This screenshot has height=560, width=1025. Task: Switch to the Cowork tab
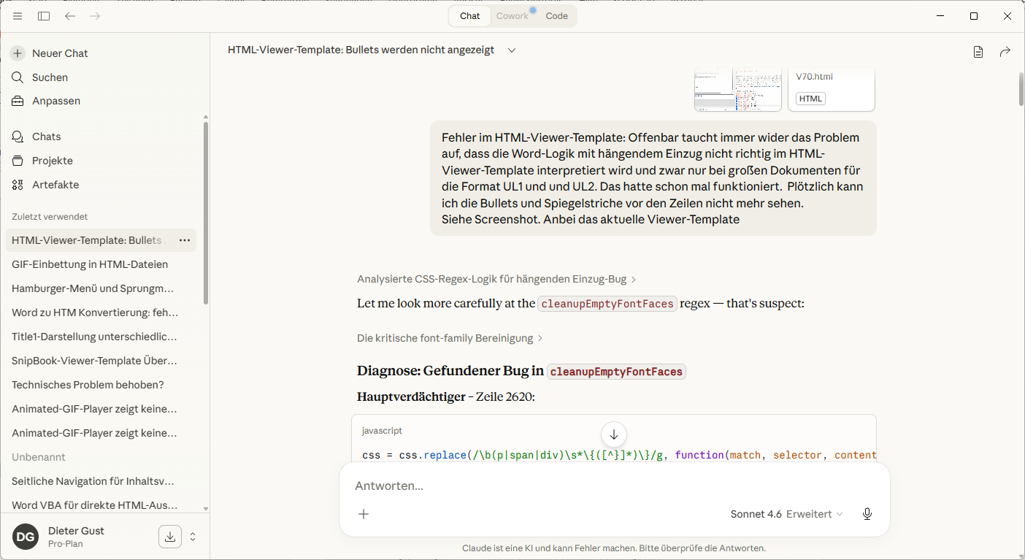[x=512, y=16]
